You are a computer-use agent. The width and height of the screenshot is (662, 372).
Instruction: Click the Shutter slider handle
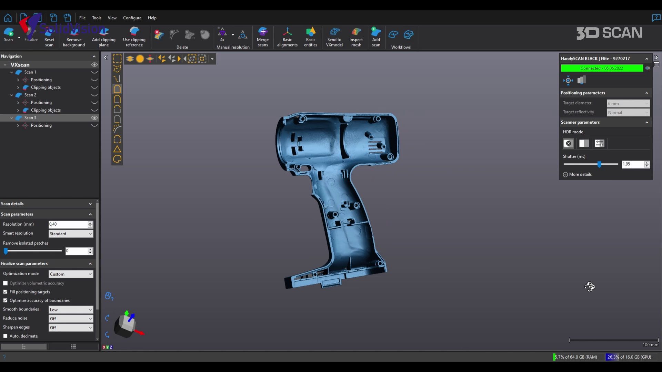point(599,164)
